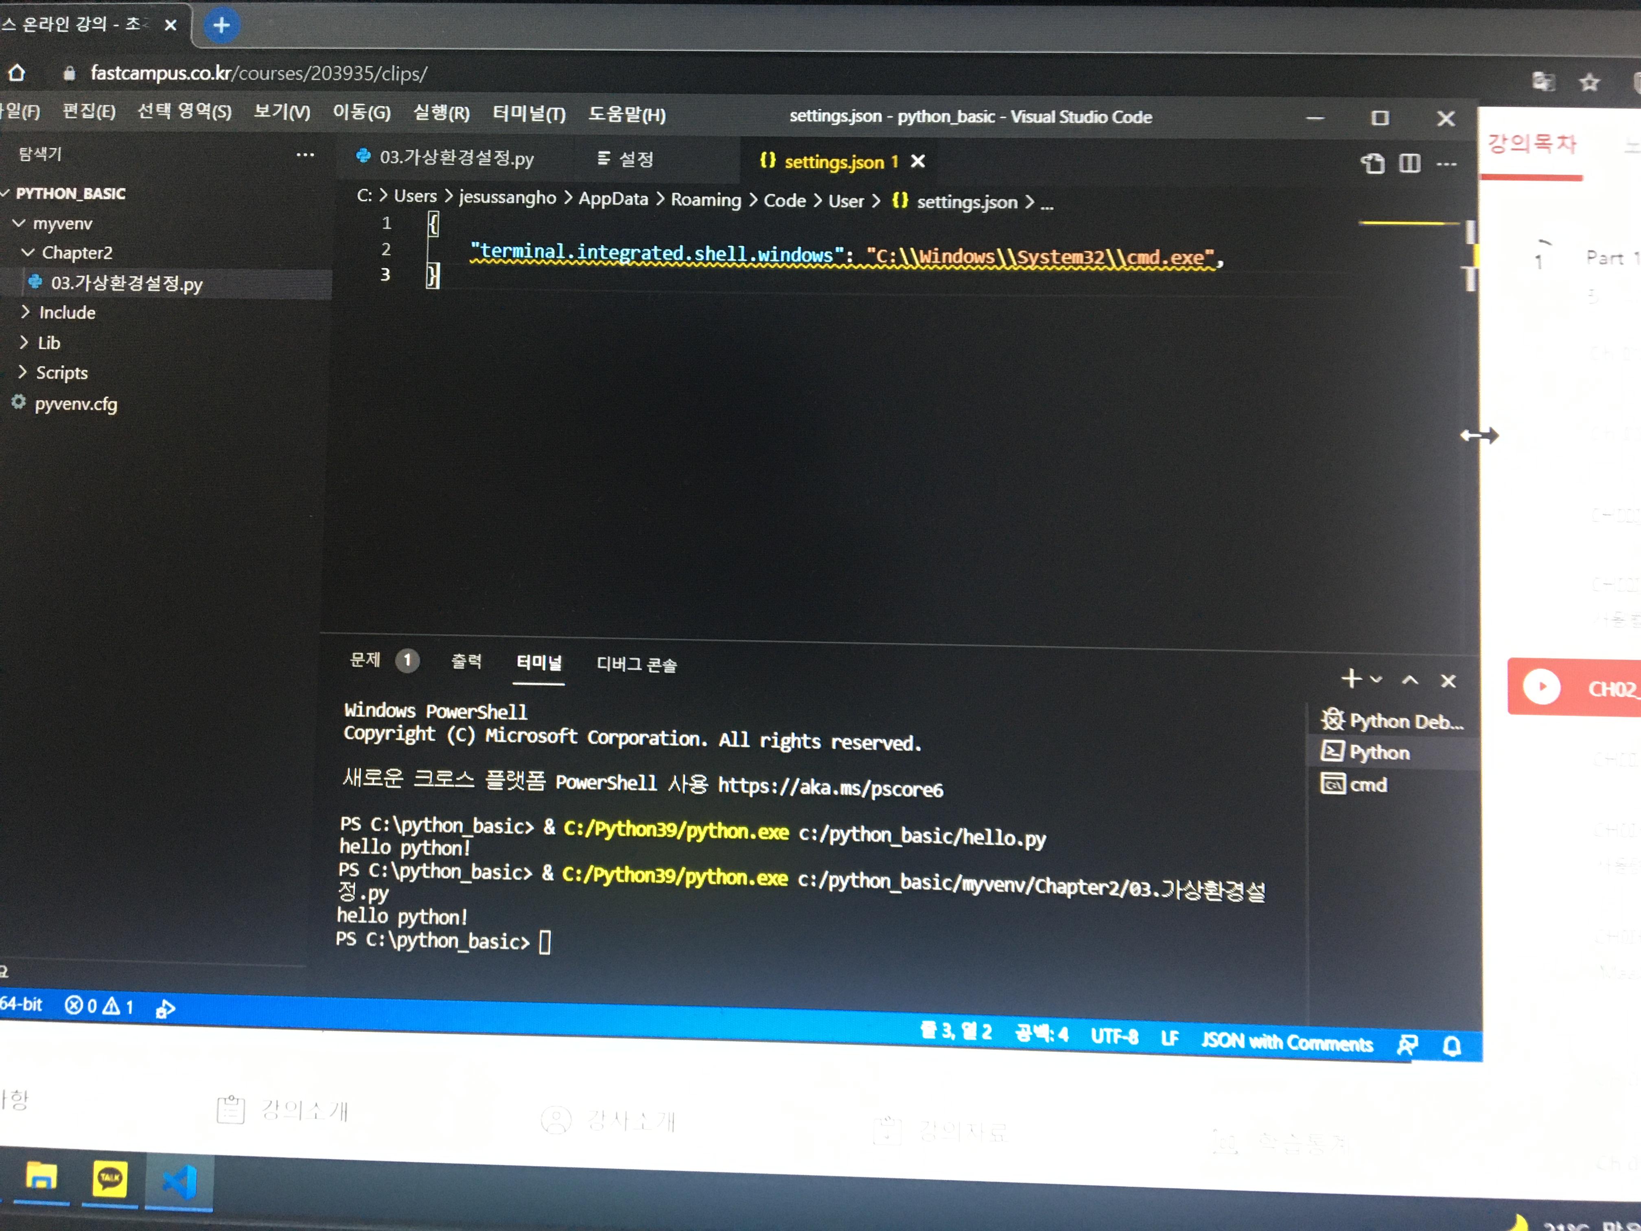Click the errors and warnings status indicator
Image resolution: width=1641 pixels, height=1231 pixels.
(99, 1006)
